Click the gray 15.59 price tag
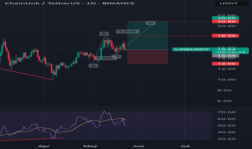 tap(226, 56)
